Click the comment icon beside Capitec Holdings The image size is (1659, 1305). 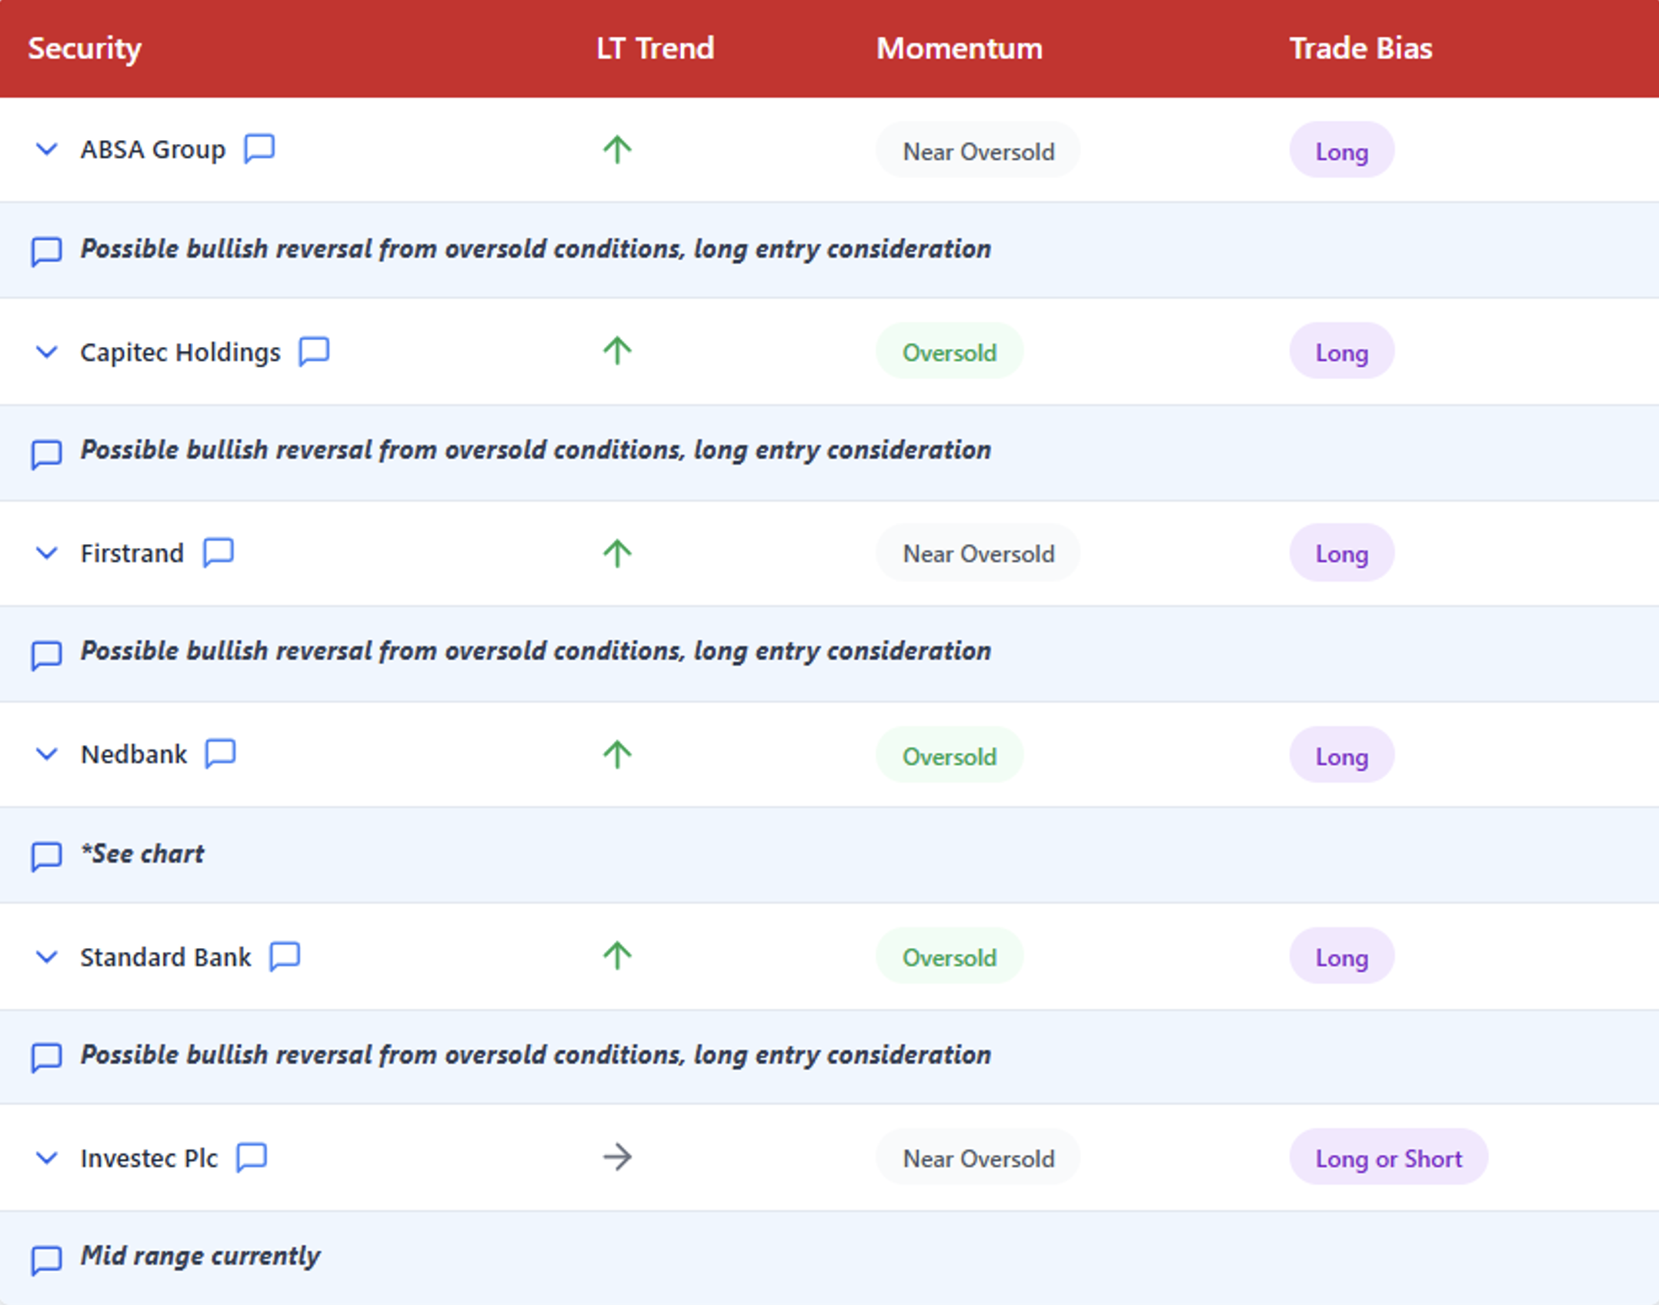[x=314, y=351]
